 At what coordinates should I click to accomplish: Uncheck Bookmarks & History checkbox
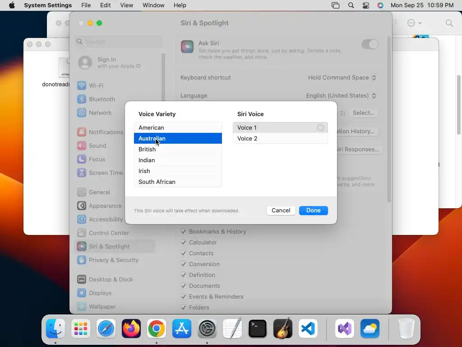[184, 231]
